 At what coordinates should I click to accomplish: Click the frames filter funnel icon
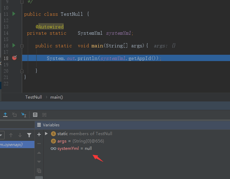pos(29,135)
